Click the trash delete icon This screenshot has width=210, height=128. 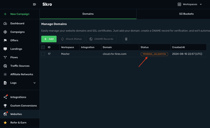[x=126, y=39]
